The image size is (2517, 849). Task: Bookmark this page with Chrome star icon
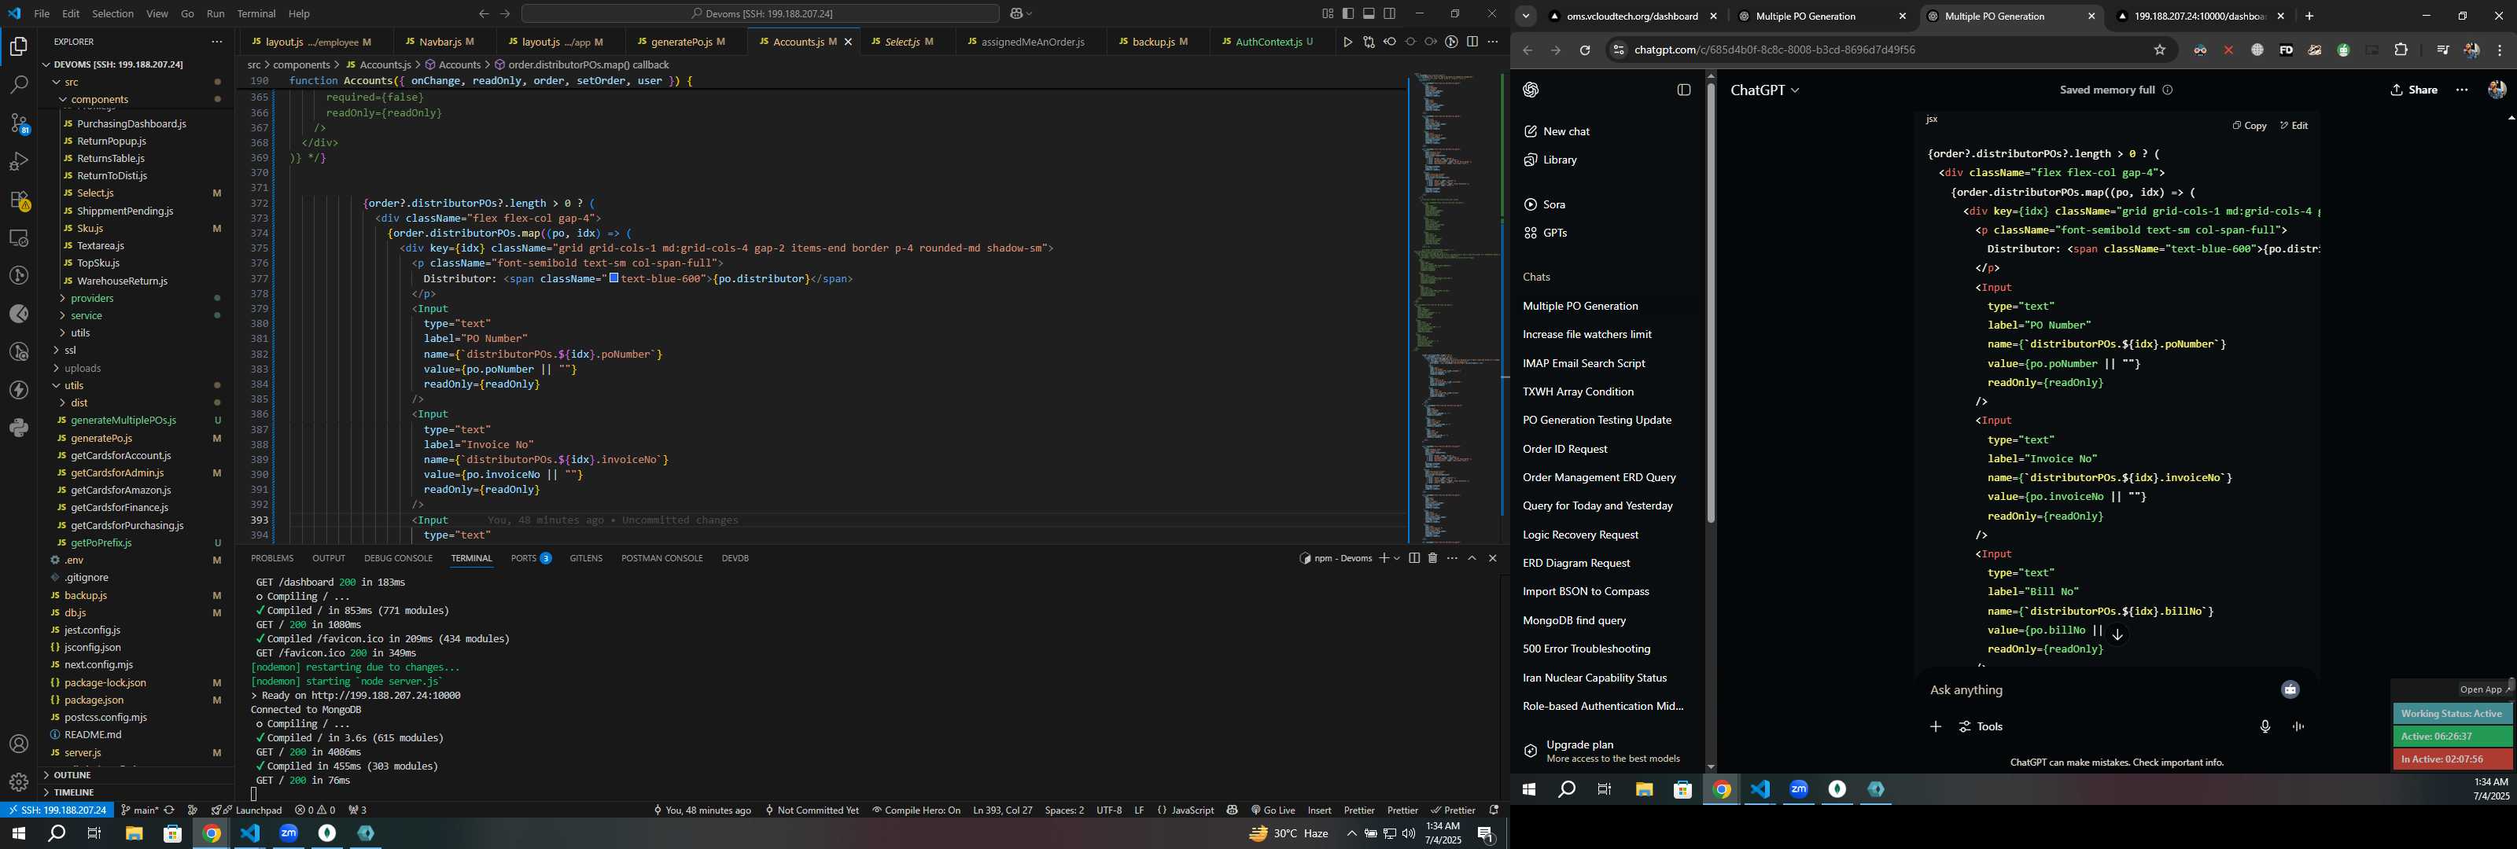[x=2159, y=50]
